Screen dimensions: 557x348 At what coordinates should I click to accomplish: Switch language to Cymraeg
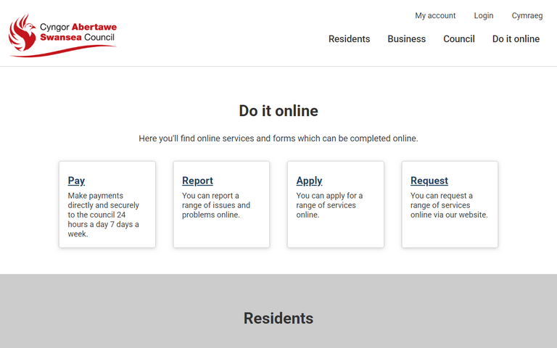point(527,15)
